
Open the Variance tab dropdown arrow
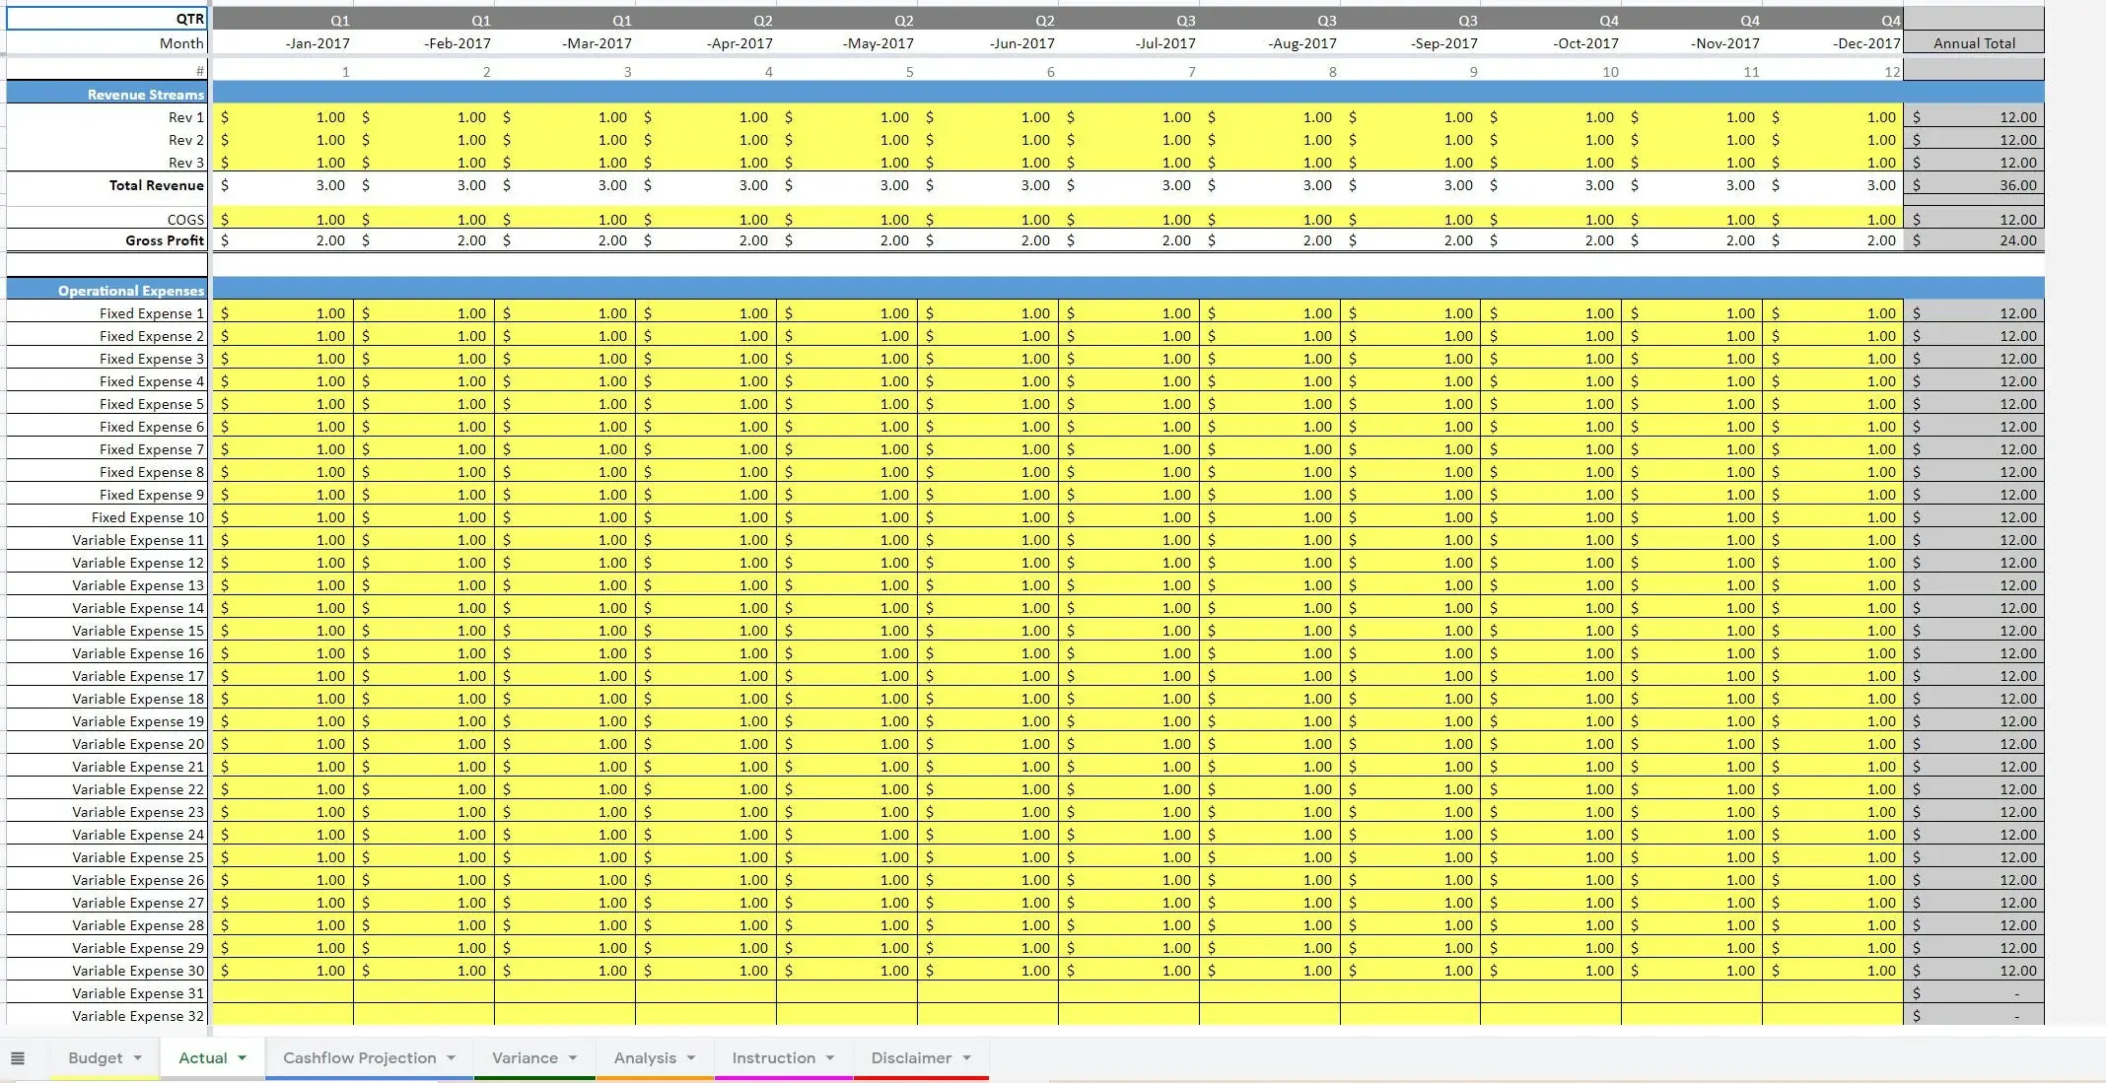point(573,1057)
